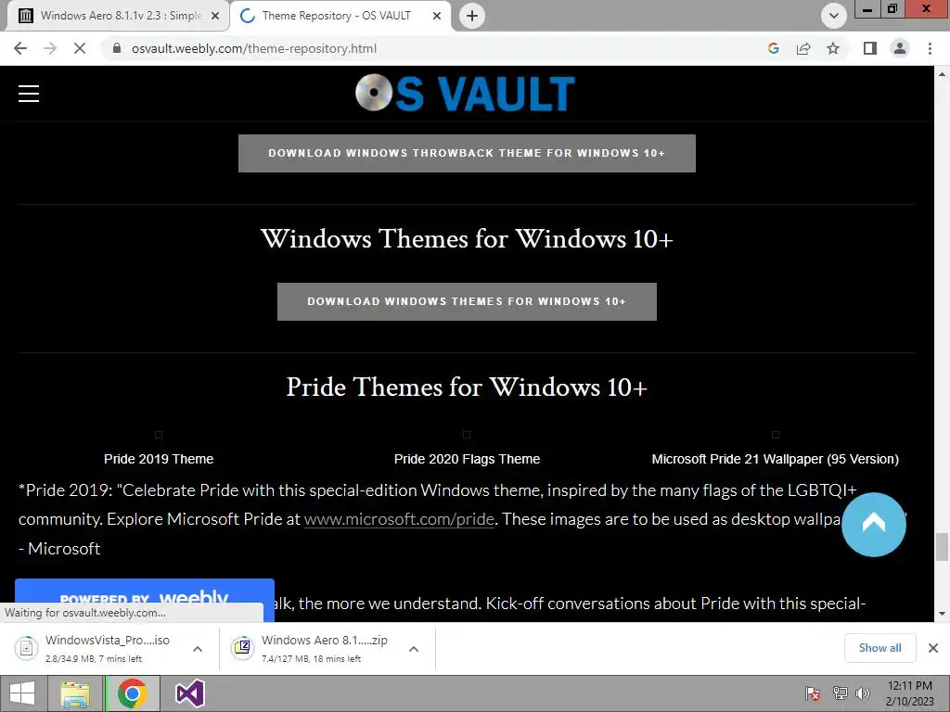Expand options for Windows Aero zip download

point(414,648)
